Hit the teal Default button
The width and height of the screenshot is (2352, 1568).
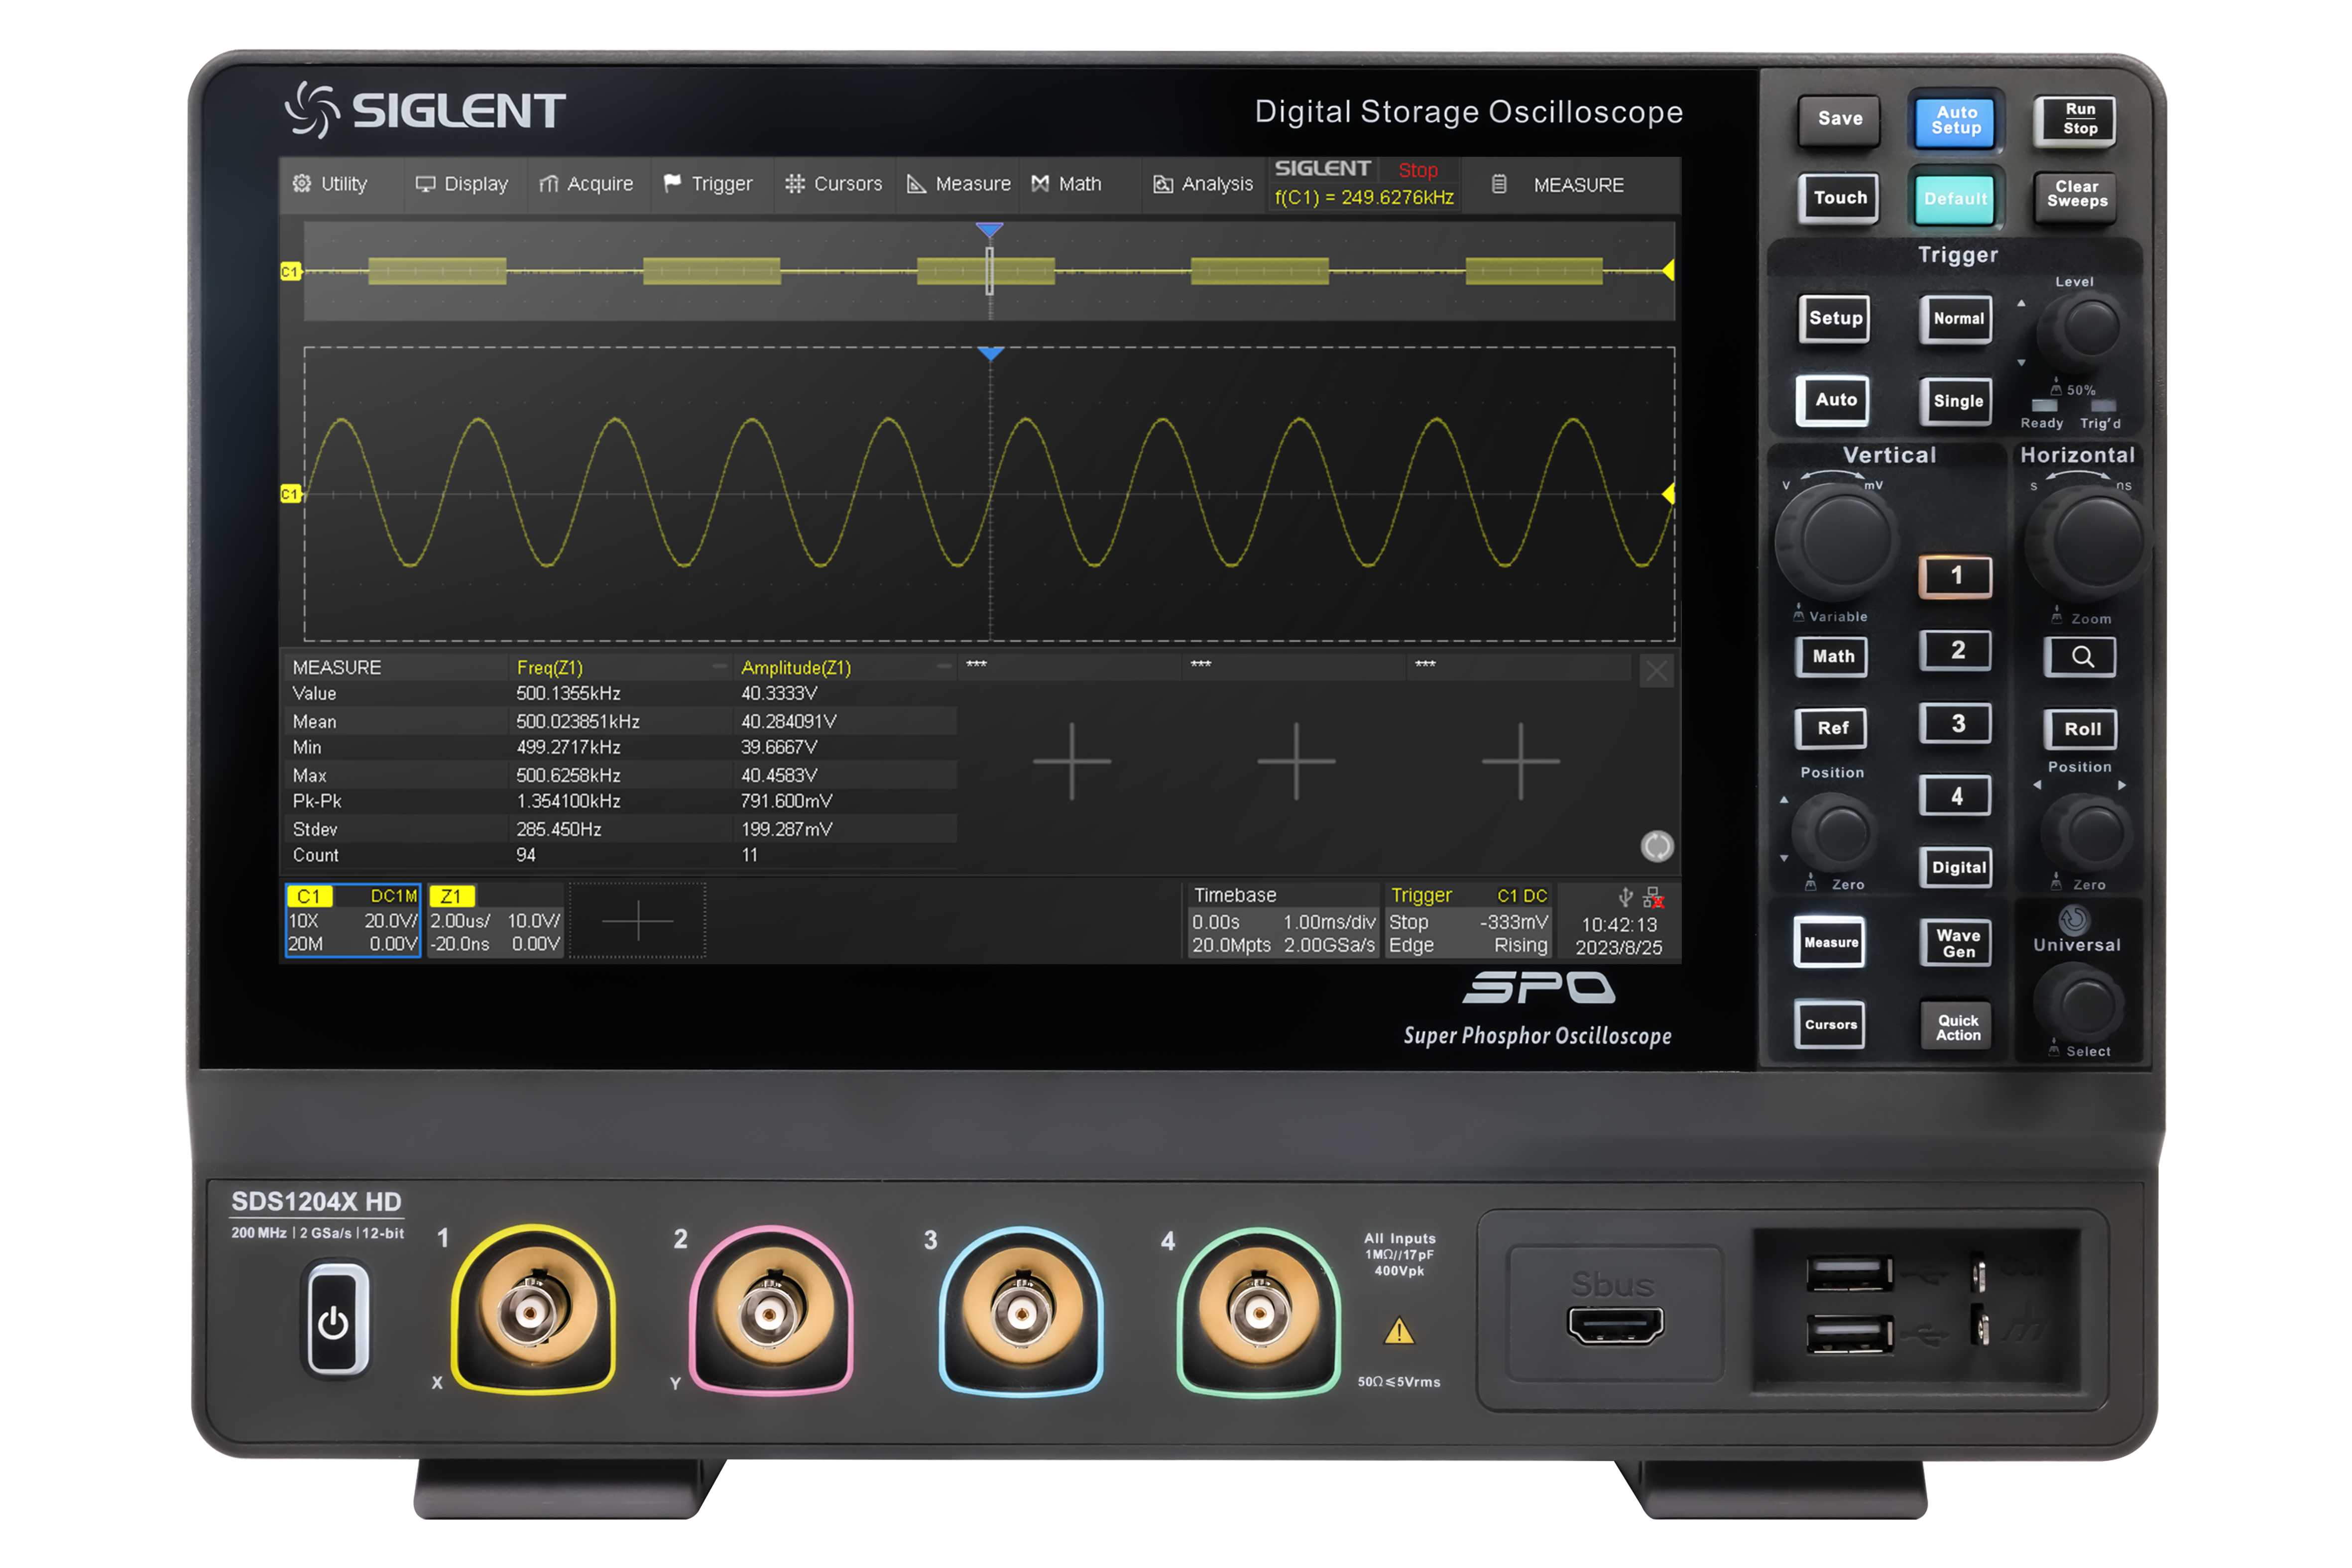click(x=1955, y=199)
